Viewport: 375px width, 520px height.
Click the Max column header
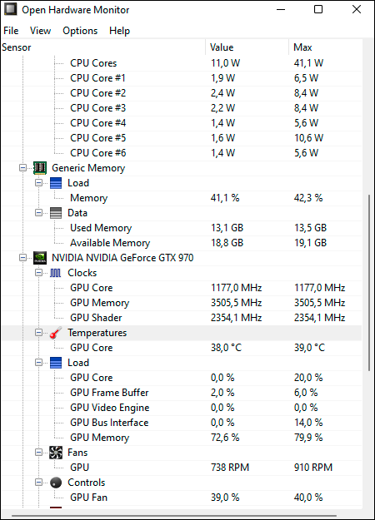point(325,47)
